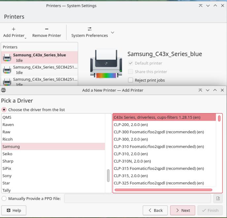Click the driver list vertical scrollbar
The width and height of the screenshot is (227, 218).
click(219, 118)
